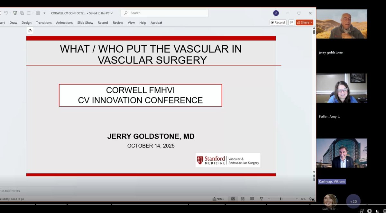Viewport: 386px width, 213px height.
Task: Switch to the Transitions ribbon tab
Action: pyautogui.click(x=44, y=22)
